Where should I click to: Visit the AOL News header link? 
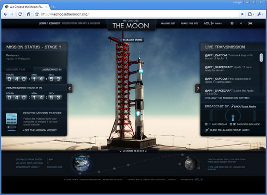point(213,23)
